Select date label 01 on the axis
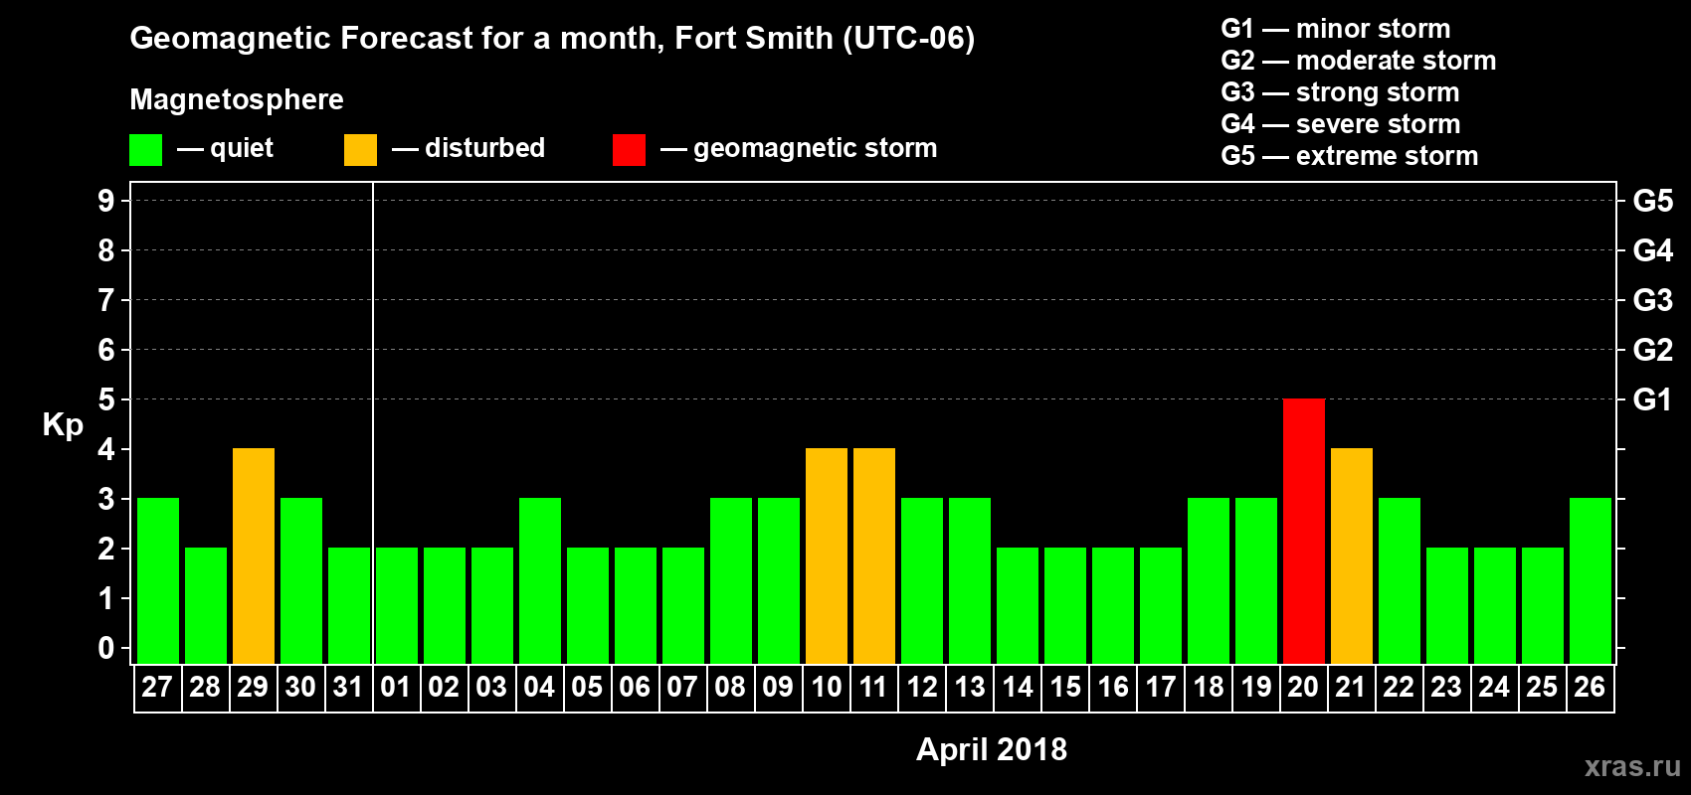Screen dimensions: 1691x795 point(396,688)
